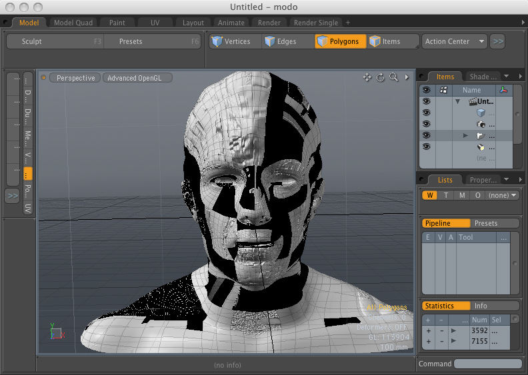This screenshot has height=375, width=528.
Task: Select the mesh cube item in the Items list
Action: pyautogui.click(x=481, y=113)
